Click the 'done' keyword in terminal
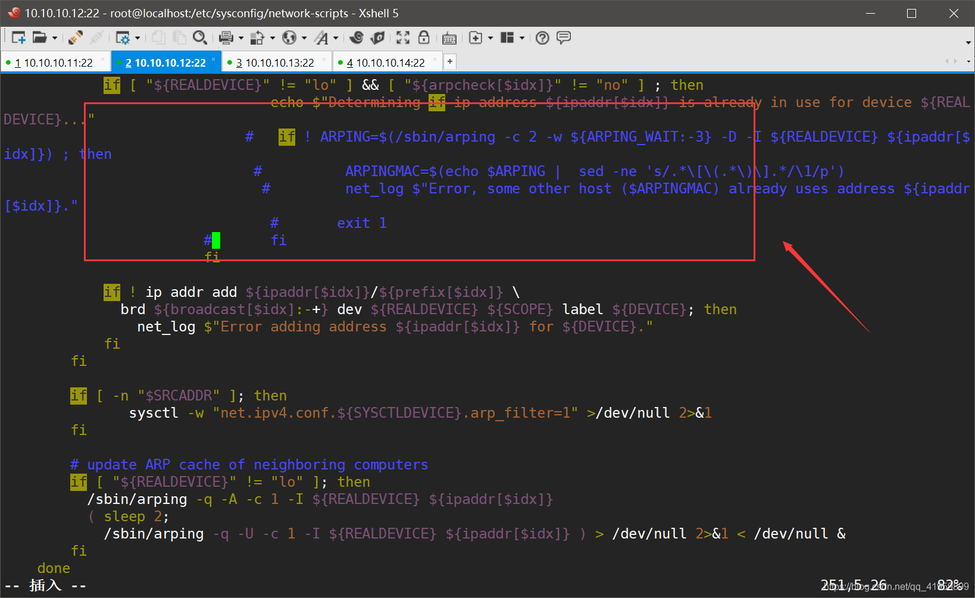 (54, 568)
